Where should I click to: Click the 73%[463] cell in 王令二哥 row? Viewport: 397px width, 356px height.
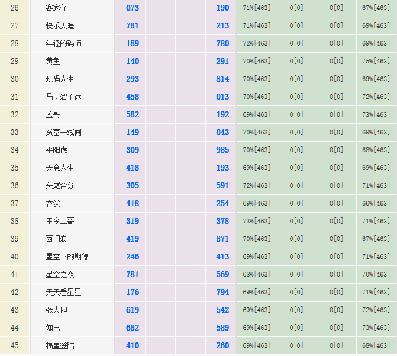click(256, 222)
